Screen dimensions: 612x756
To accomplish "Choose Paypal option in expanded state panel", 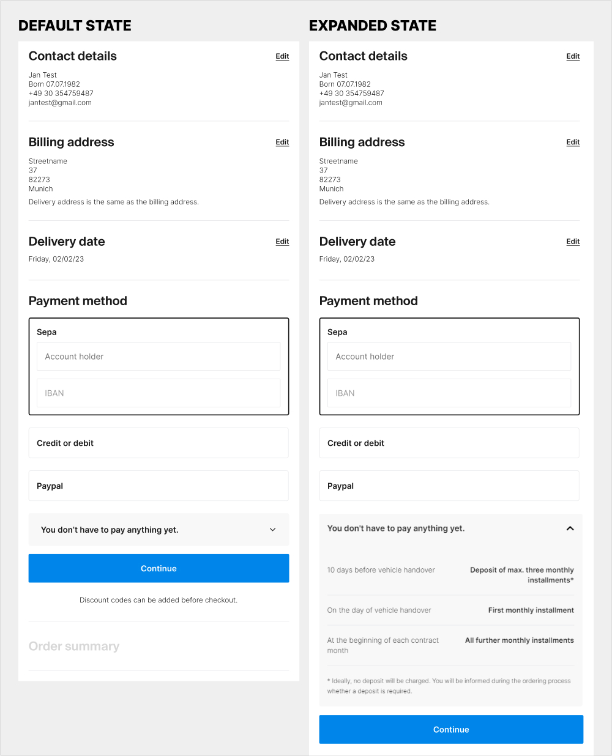I will [449, 486].
